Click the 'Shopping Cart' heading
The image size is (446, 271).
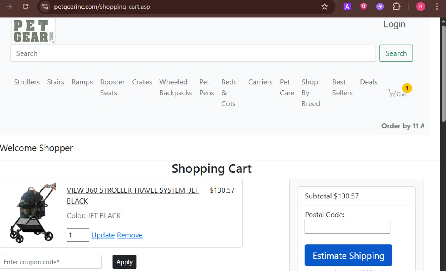click(x=211, y=169)
